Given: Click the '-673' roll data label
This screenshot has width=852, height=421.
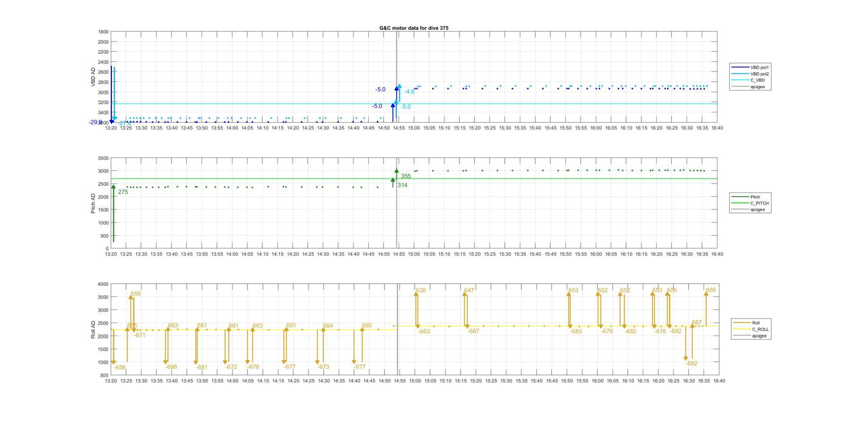Looking at the screenshot, I should pyautogui.click(x=323, y=367).
